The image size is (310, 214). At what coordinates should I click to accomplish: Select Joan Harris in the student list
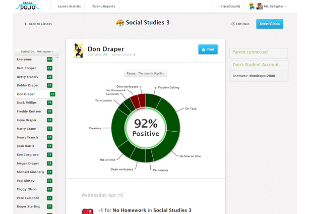point(35,146)
